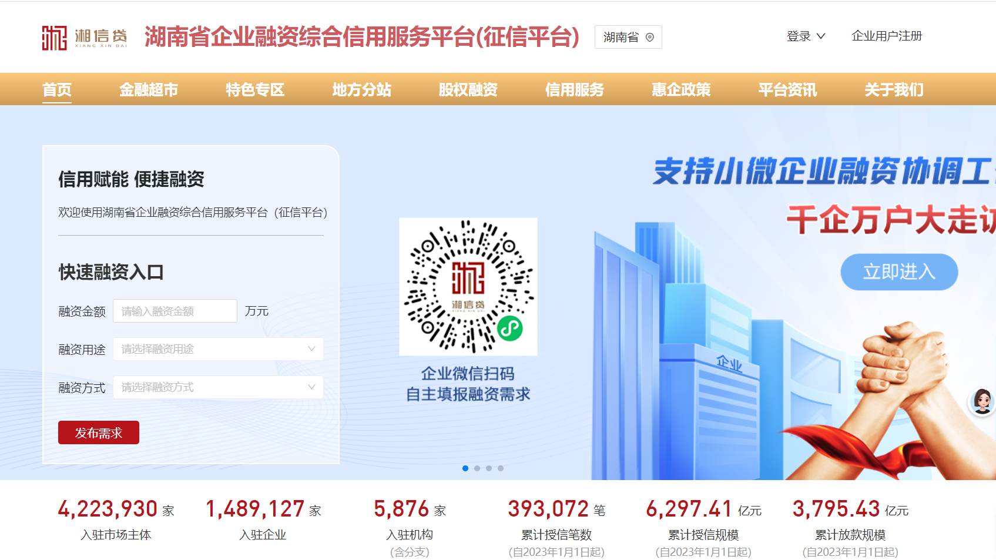Select the third carousel dot
The height and width of the screenshot is (560, 996).
pyautogui.click(x=489, y=468)
